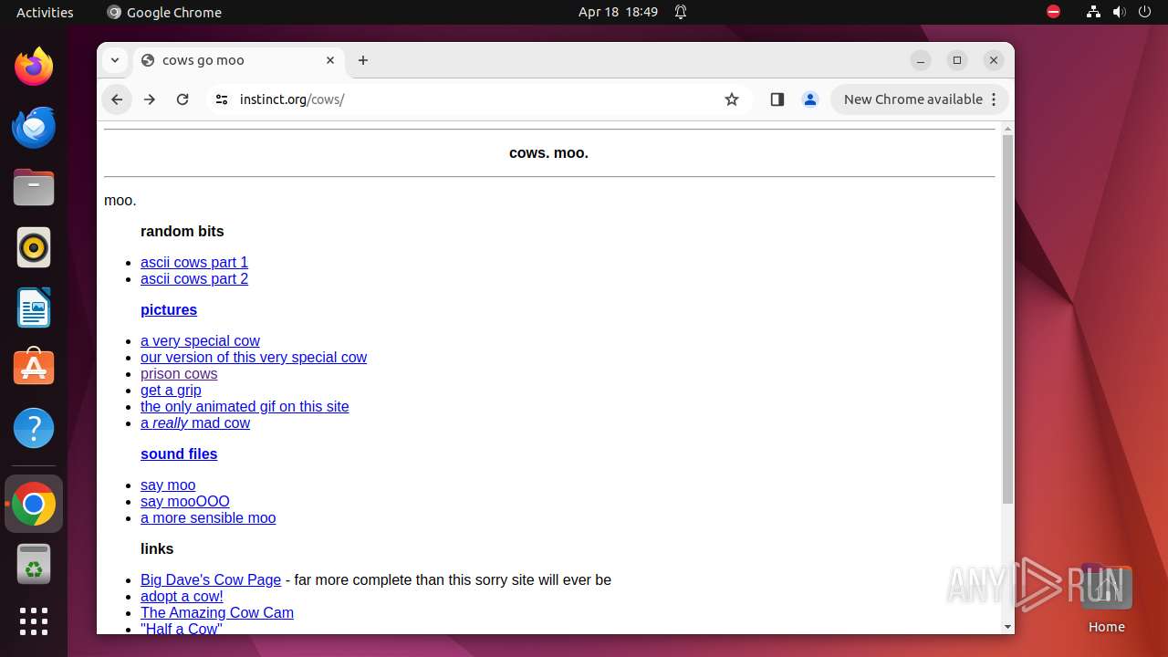The height and width of the screenshot is (657, 1168).
Task: Open ascii cows part 1 link
Action: [x=194, y=262]
